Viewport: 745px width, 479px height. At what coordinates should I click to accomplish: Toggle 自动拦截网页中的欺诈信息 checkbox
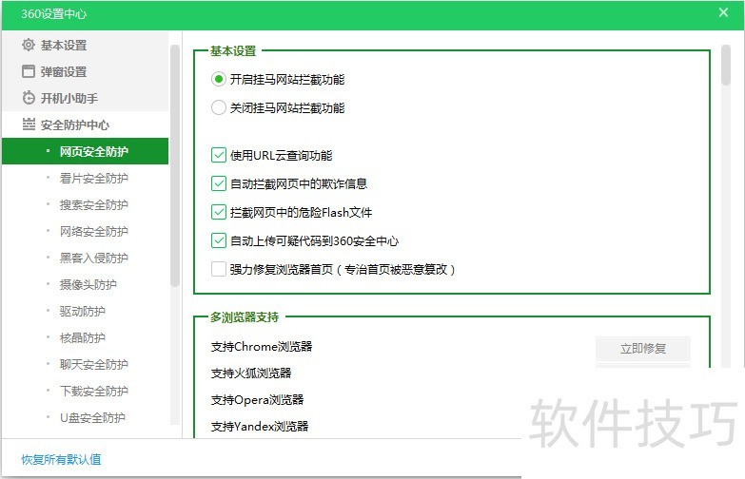[x=219, y=183]
